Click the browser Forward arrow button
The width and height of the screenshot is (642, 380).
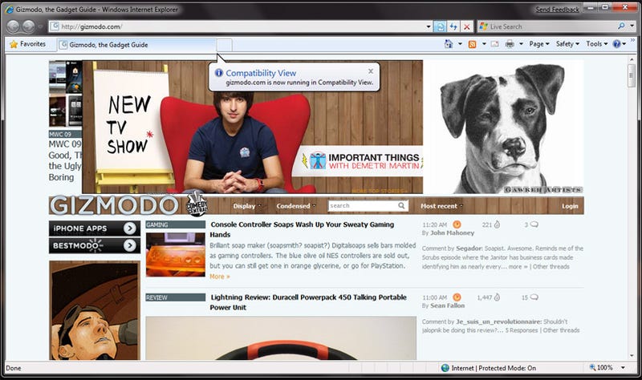point(28,26)
